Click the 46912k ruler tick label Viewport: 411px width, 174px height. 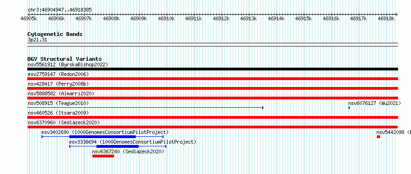pos(222,18)
